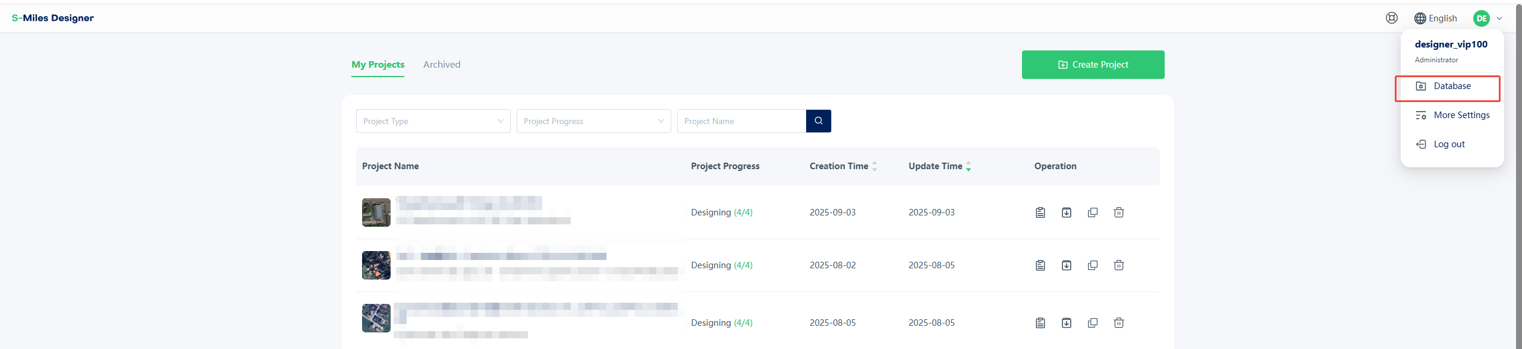Click the Administrator role label

(1436, 60)
